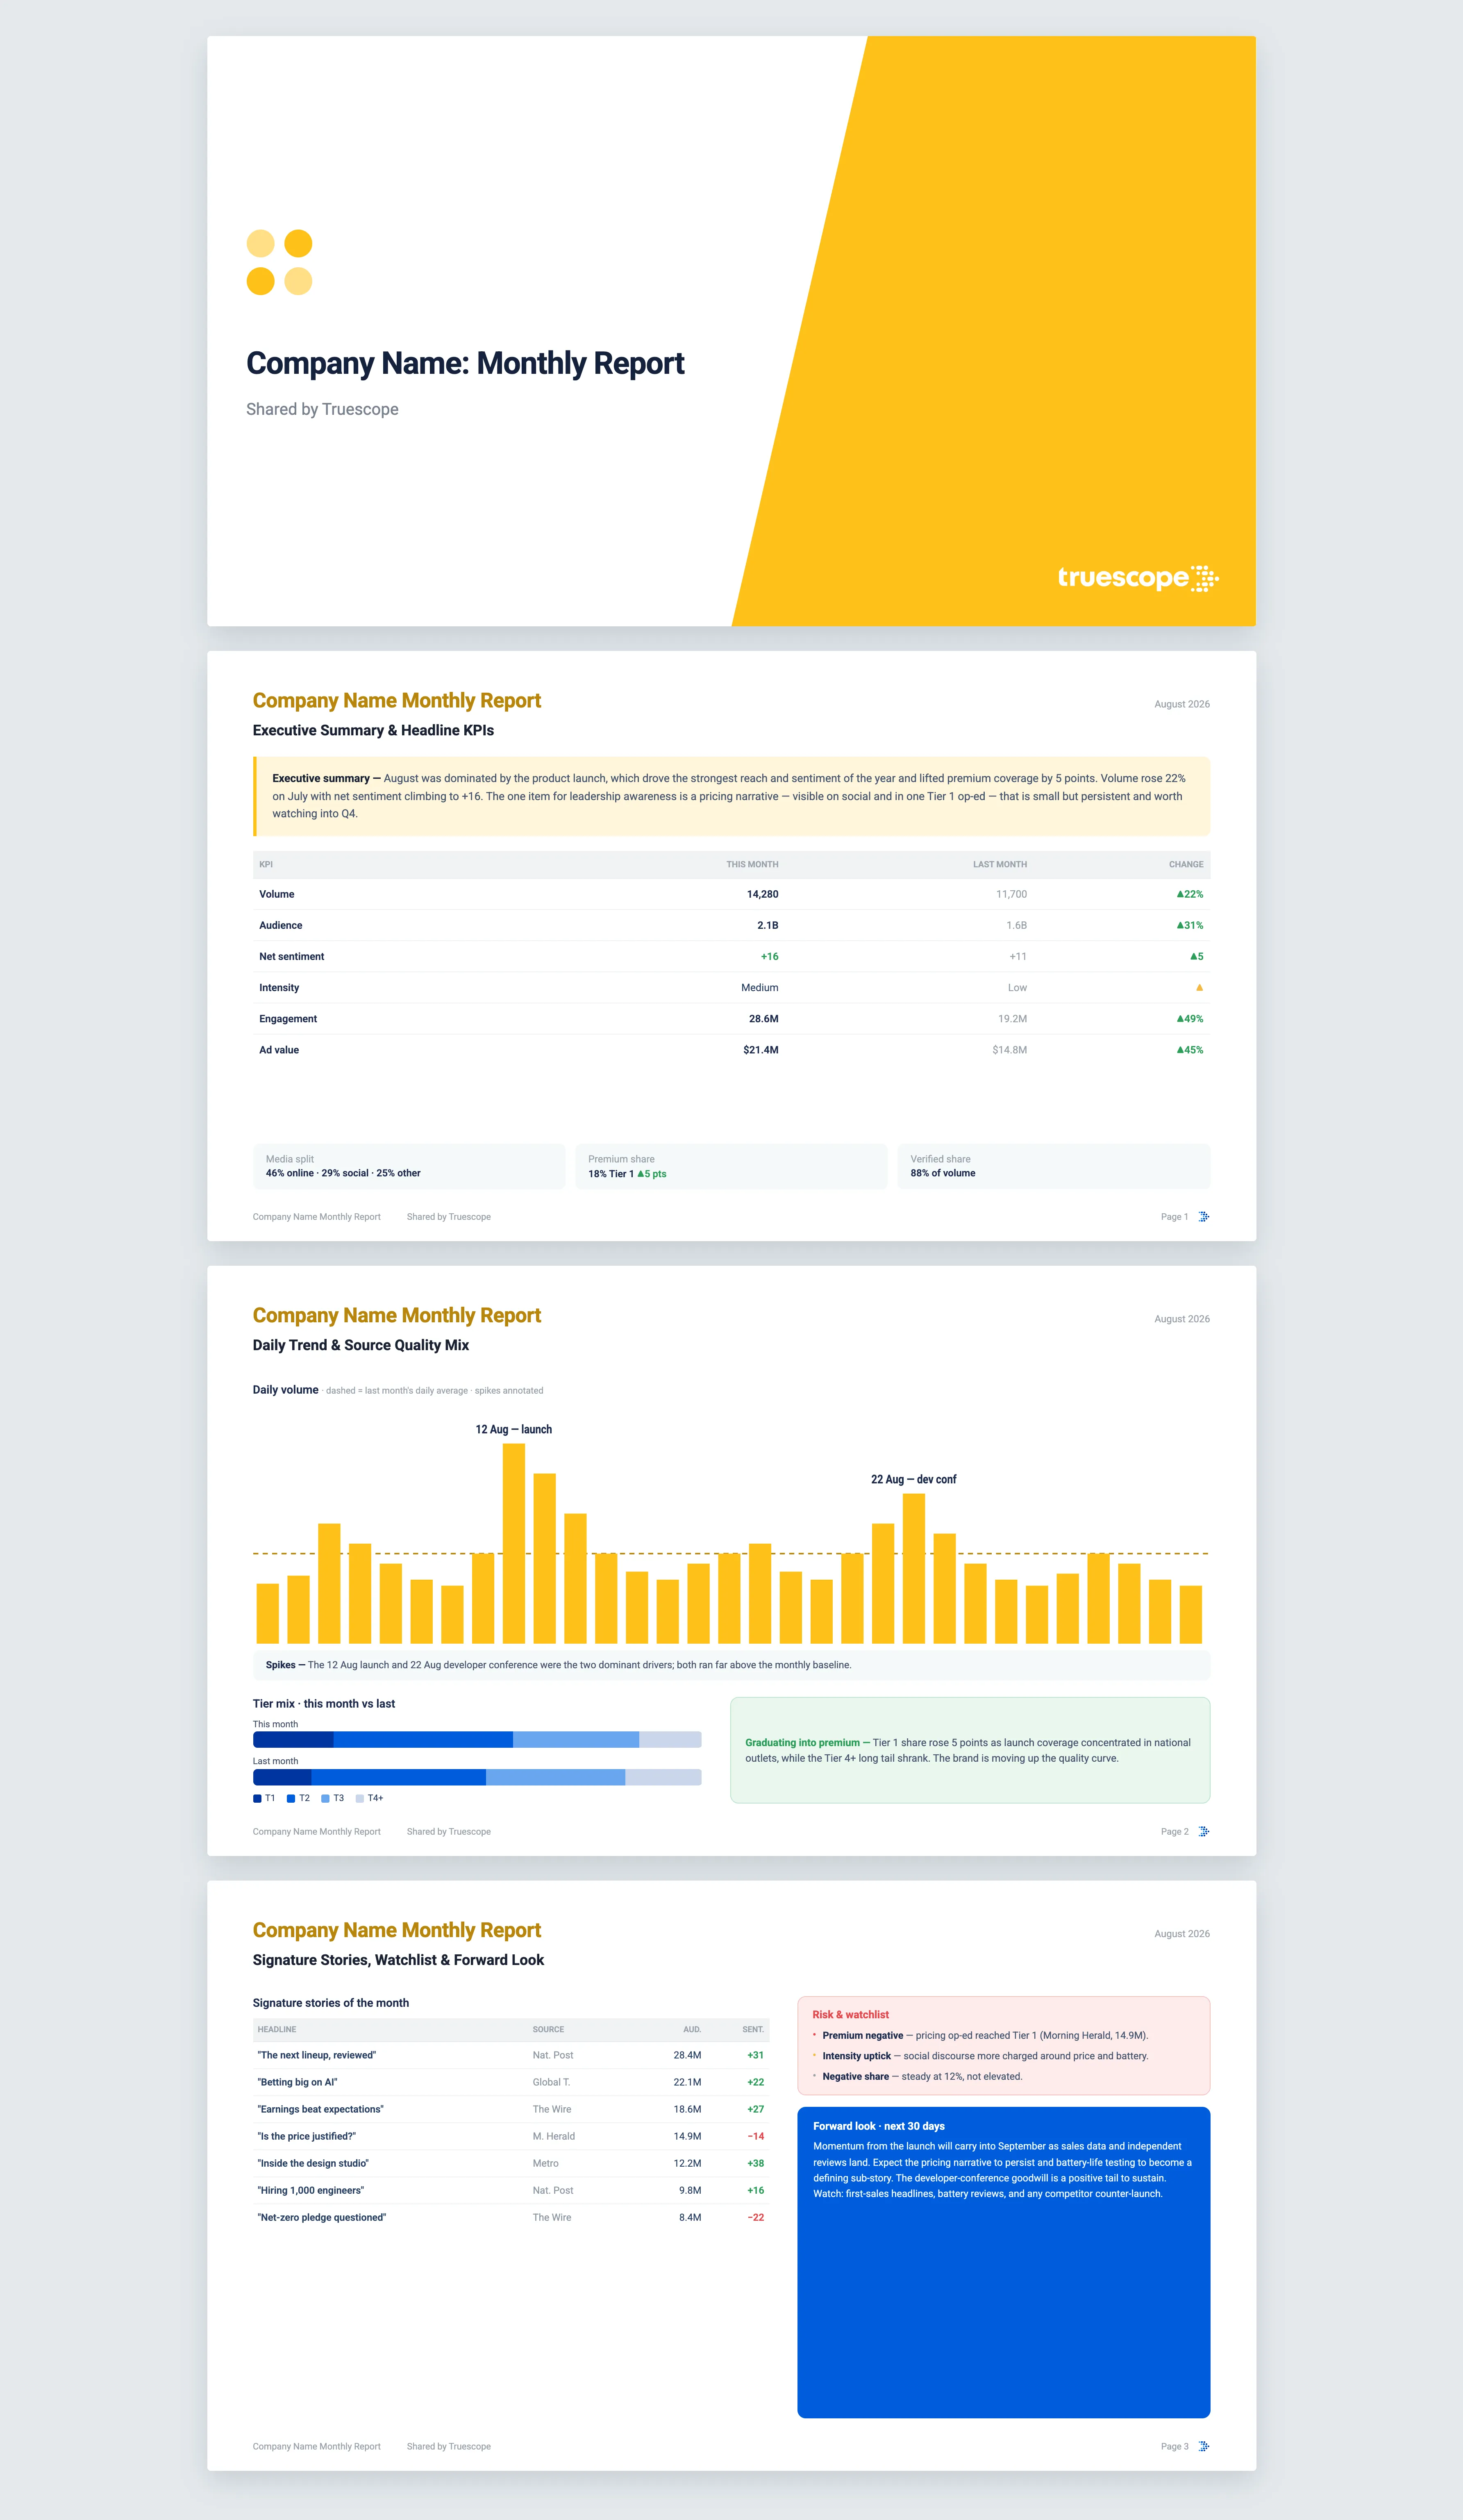Click the four-dot logo on the cover page
Screen dimensions: 1463x2520
pos(279,262)
